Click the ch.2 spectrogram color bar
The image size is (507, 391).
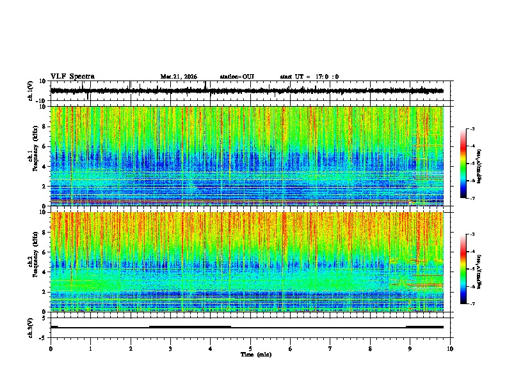(x=463, y=269)
